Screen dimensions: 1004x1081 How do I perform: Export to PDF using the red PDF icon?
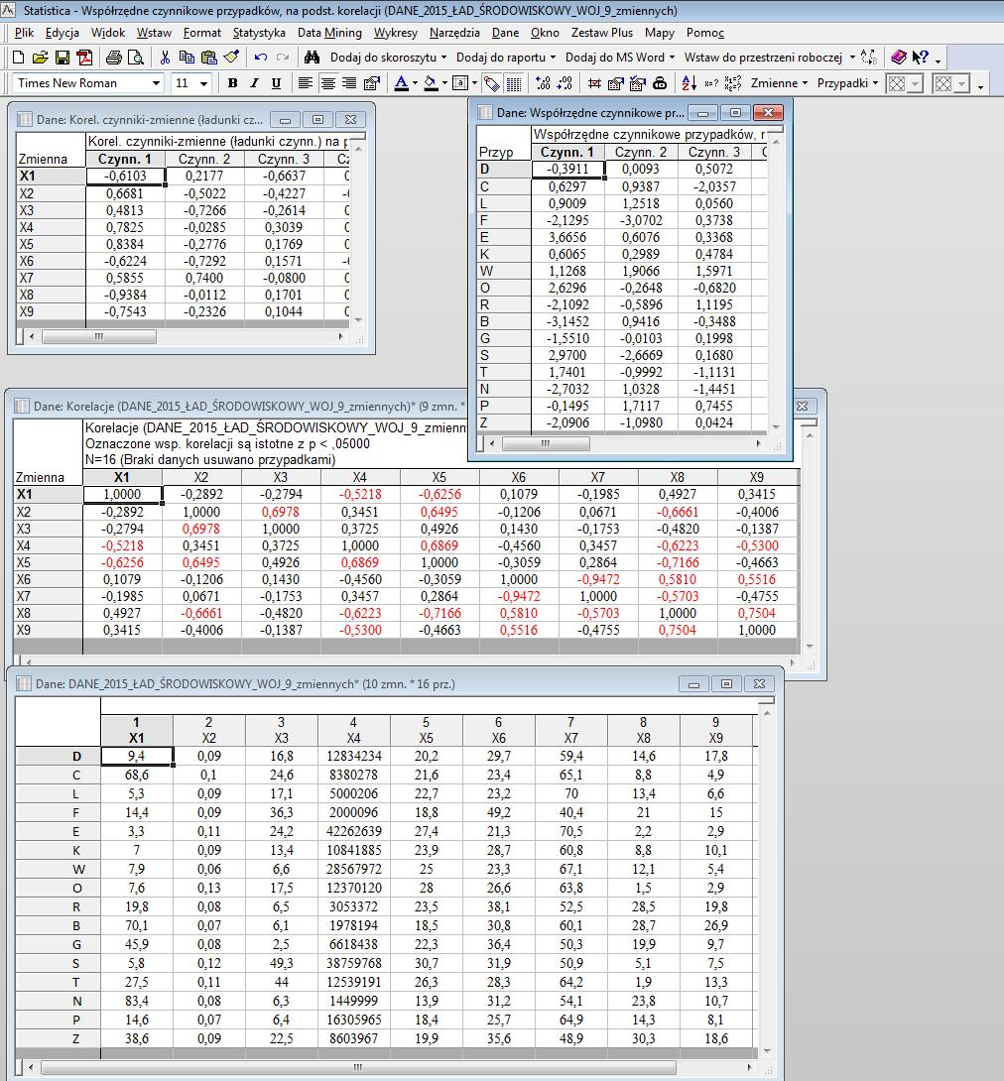click(x=84, y=58)
